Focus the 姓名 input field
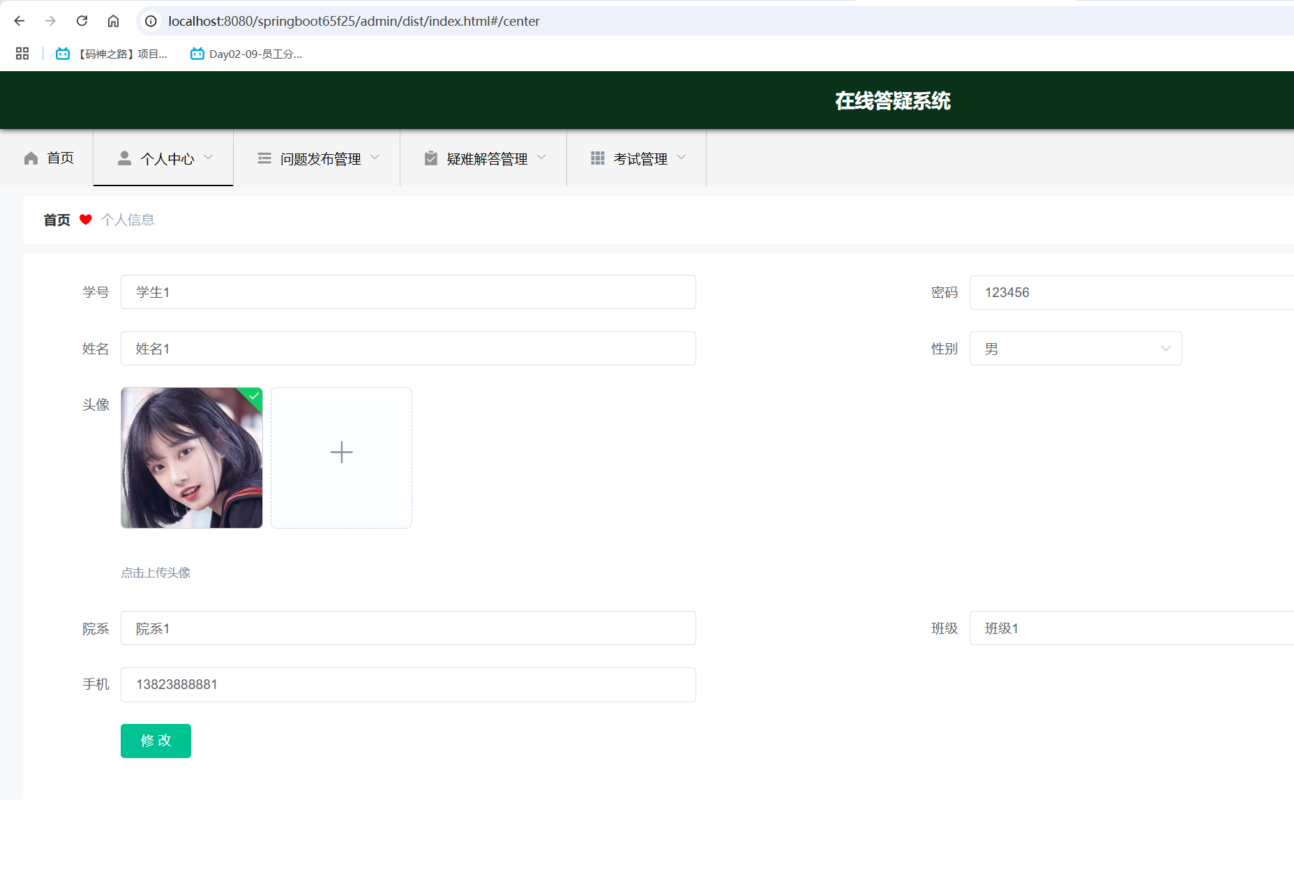The image size is (1294, 892). pyautogui.click(x=408, y=349)
